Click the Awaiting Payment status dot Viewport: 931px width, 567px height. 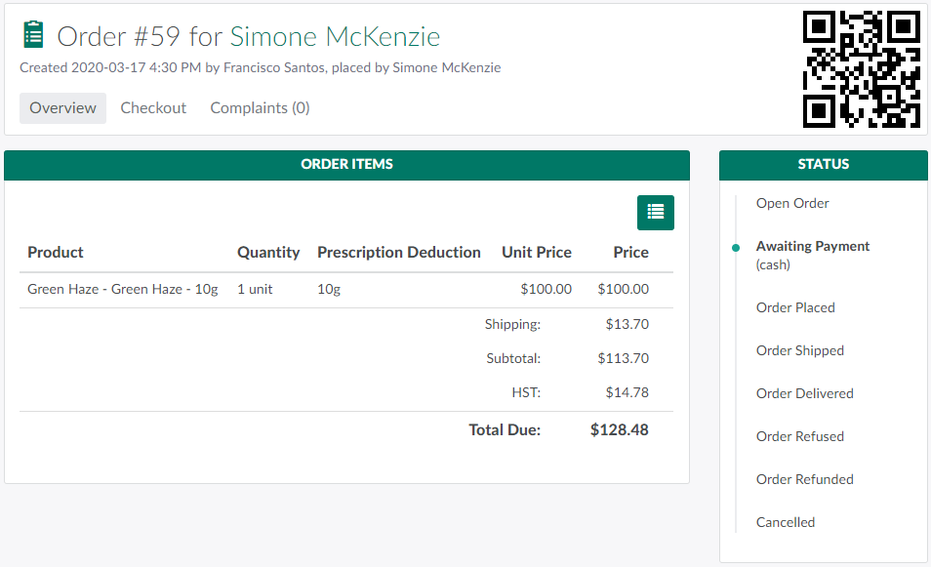click(x=736, y=247)
